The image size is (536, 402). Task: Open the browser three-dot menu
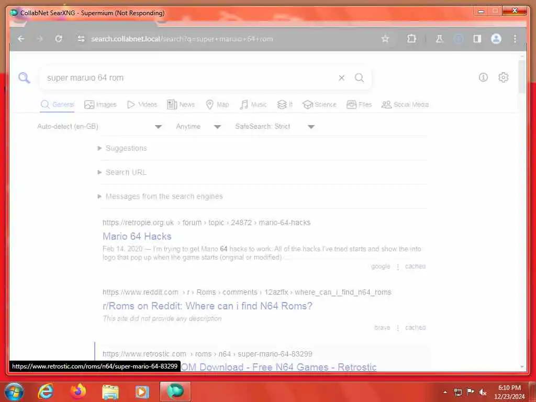coord(515,39)
